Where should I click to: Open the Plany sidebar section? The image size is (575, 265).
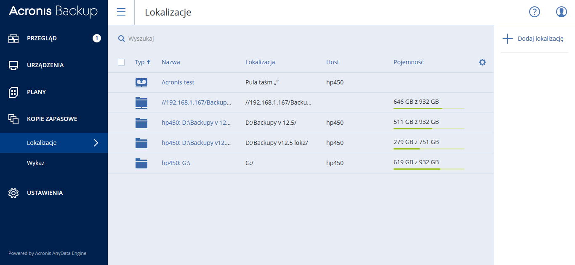[x=36, y=92]
